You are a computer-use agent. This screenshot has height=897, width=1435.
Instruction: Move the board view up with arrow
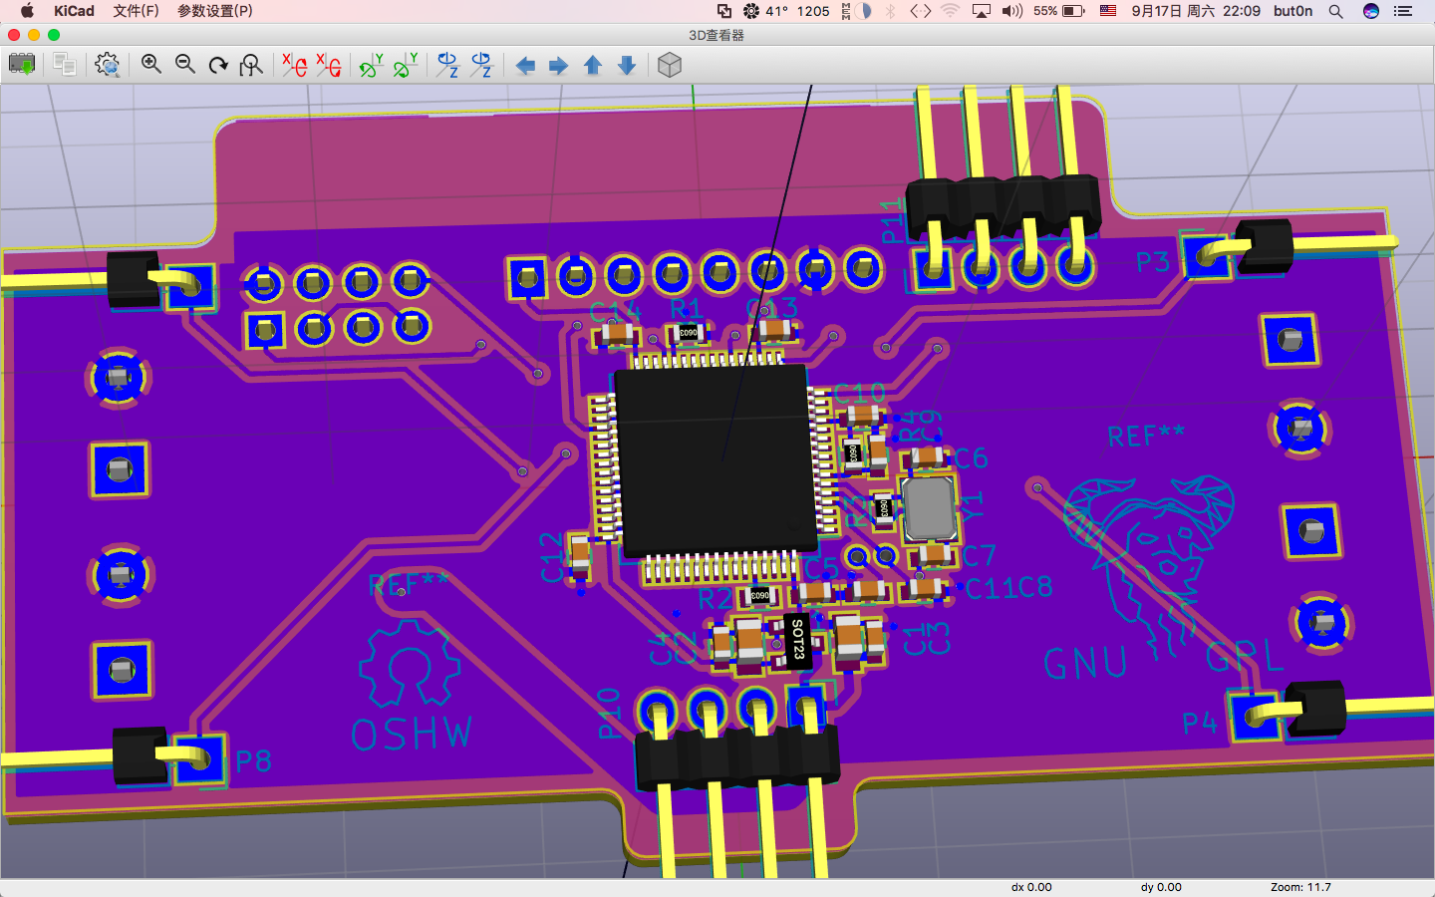coord(593,66)
